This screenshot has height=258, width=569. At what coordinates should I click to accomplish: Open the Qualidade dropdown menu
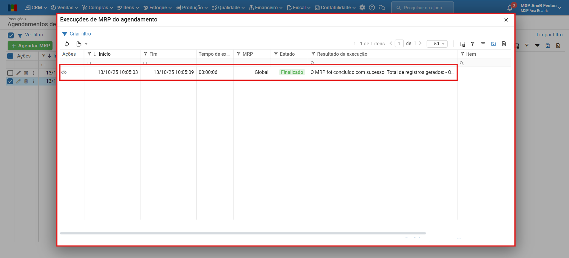coord(228,8)
